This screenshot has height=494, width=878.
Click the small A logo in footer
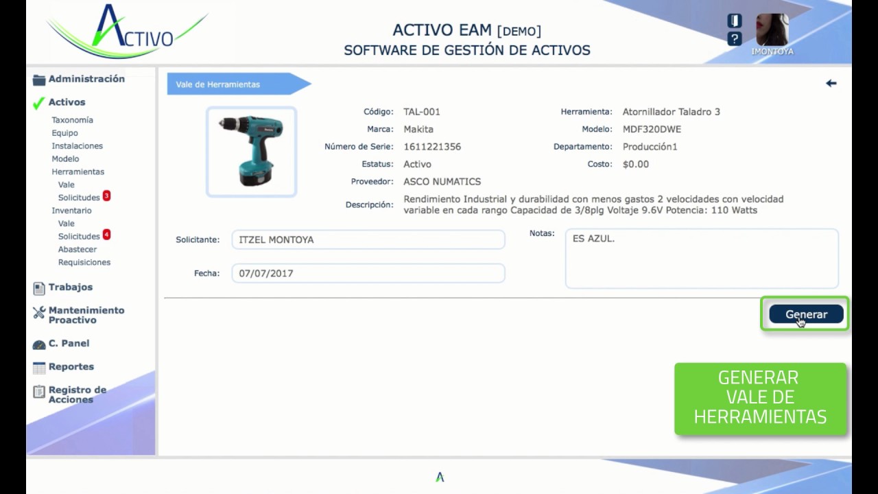pyautogui.click(x=440, y=477)
